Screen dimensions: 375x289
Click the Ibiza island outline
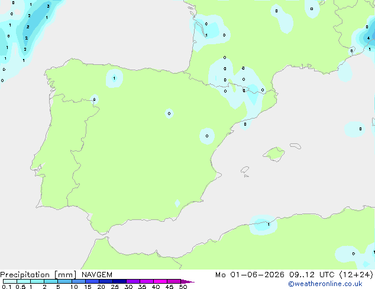(245, 170)
